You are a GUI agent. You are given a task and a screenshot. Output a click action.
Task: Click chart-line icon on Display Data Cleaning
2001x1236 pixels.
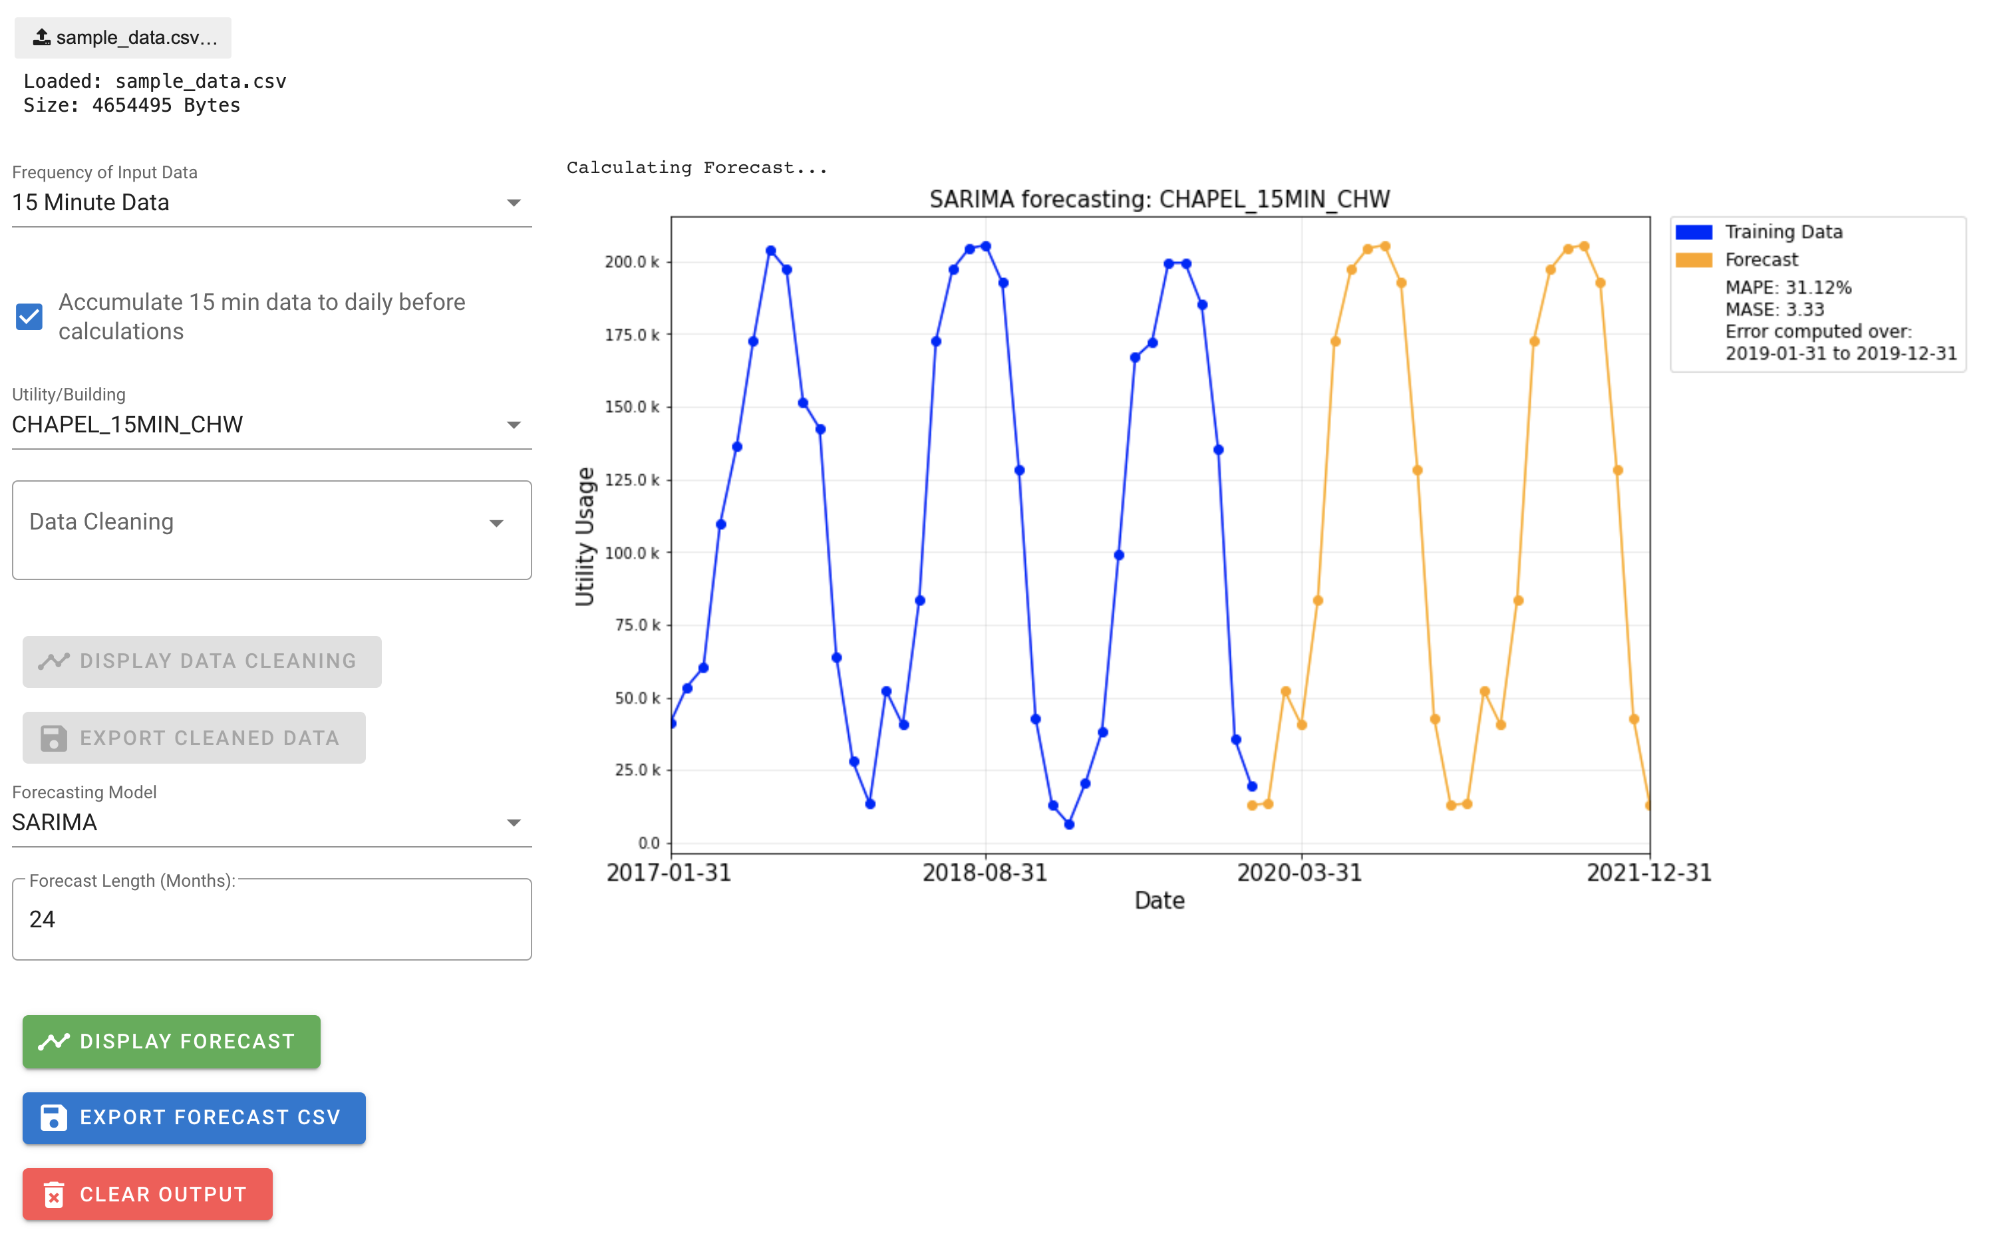point(54,661)
